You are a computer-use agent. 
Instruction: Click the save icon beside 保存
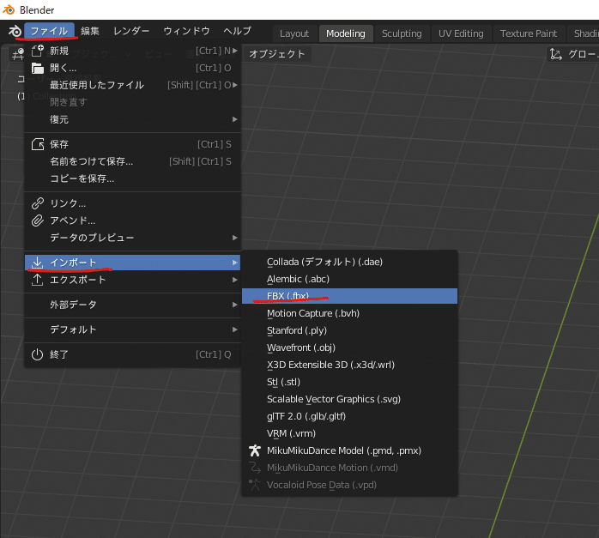coord(38,144)
